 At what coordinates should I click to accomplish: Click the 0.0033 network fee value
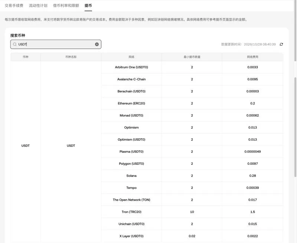252,67
